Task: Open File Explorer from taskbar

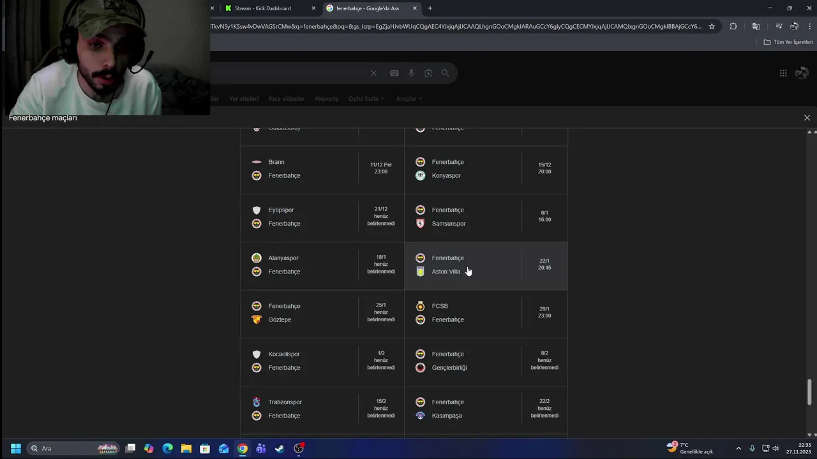Action: 186,448
